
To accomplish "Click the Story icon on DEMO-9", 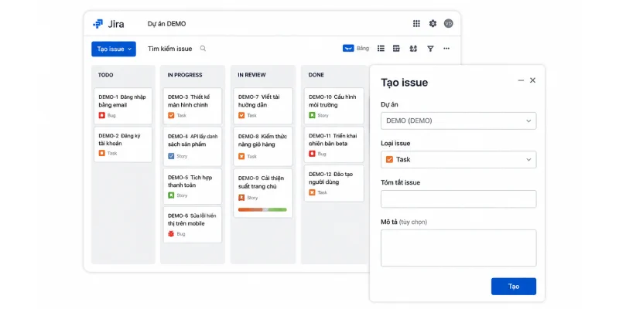I will [x=241, y=198].
